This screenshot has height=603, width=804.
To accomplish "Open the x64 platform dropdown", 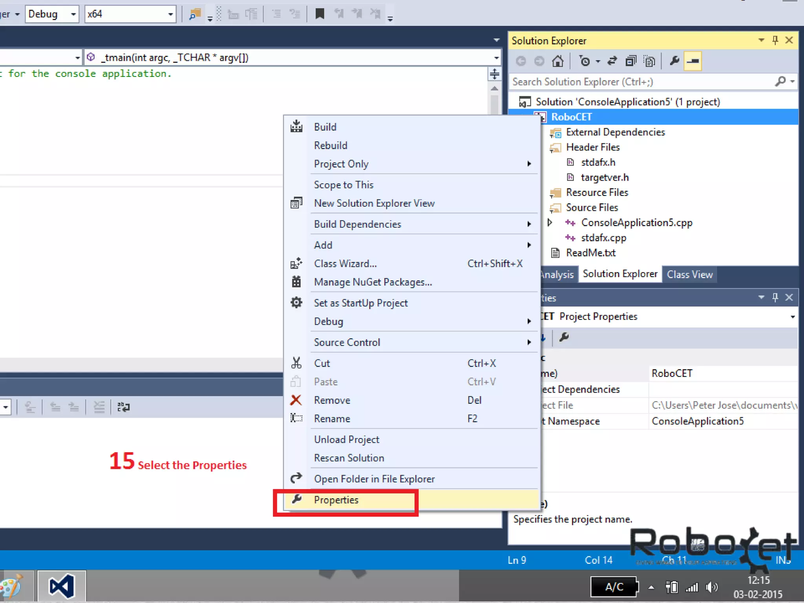I will click(170, 14).
